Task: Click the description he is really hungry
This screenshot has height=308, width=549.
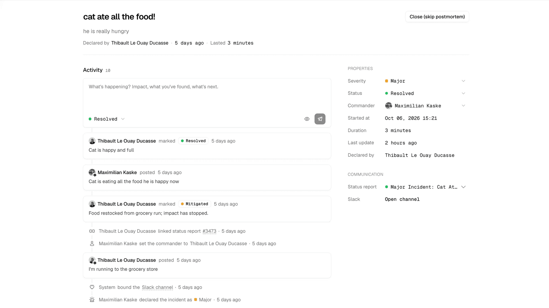Action: click(106, 31)
